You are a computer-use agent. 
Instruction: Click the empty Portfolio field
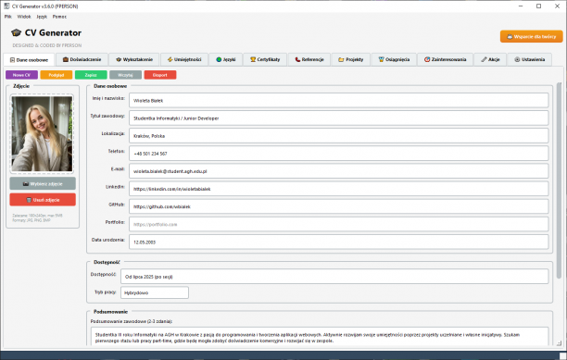click(338, 224)
